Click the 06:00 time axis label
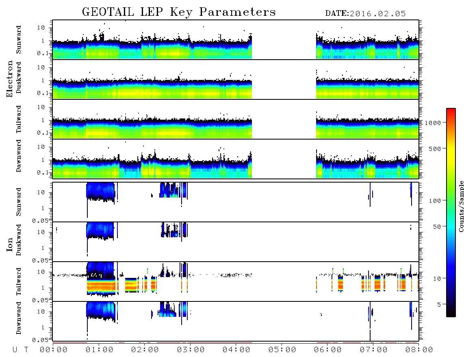This screenshot has width=464, height=357. click(x=327, y=350)
